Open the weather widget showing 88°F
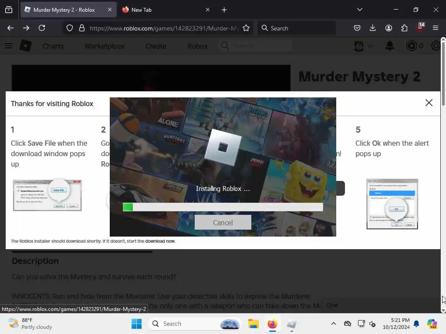This screenshot has height=334, width=446. pyautogui.click(x=30, y=324)
